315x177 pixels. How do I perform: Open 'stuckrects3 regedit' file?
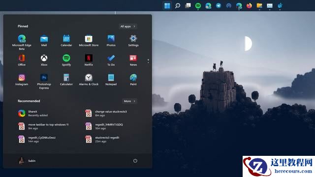pyautogui.click(x=102, y=140)
